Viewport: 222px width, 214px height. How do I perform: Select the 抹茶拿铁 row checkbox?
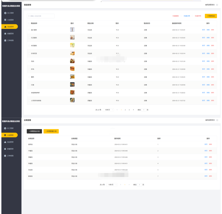[29, 46]
